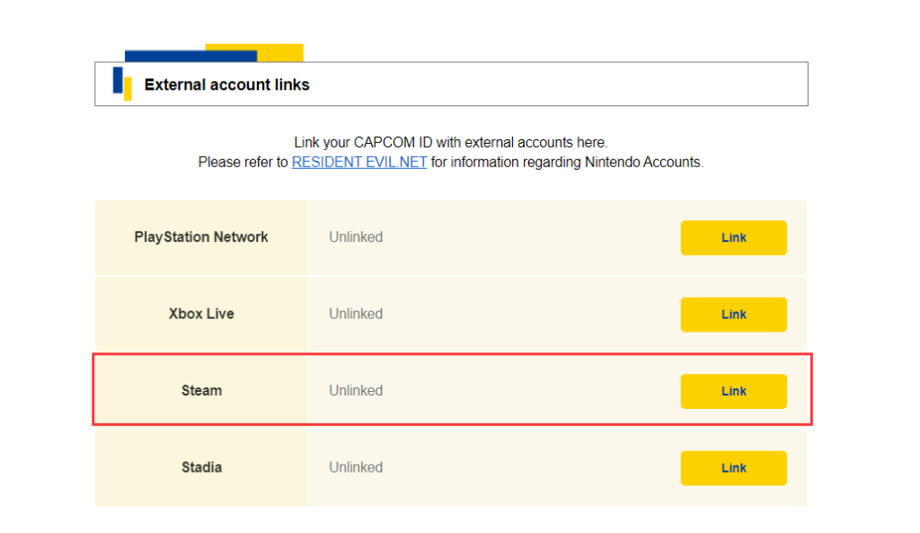Image resolution: width=920 pixels, height=533 pixels.
Task: Click the Link button in the Steam row
Action: pos(733,392)
